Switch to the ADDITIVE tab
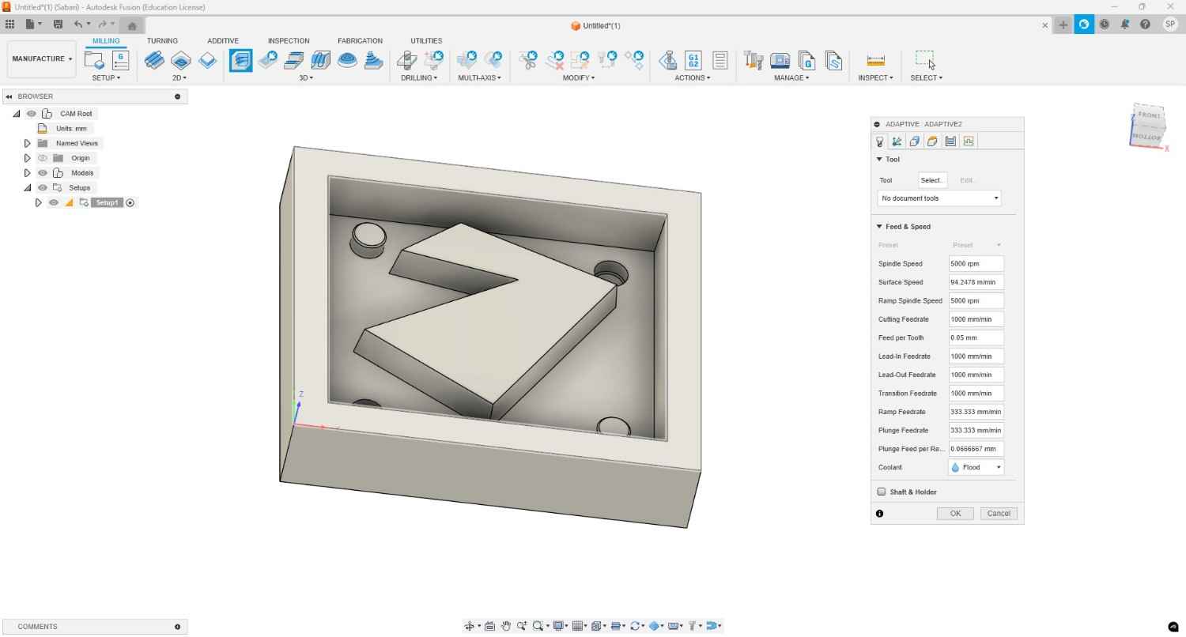 coord(223,41)
